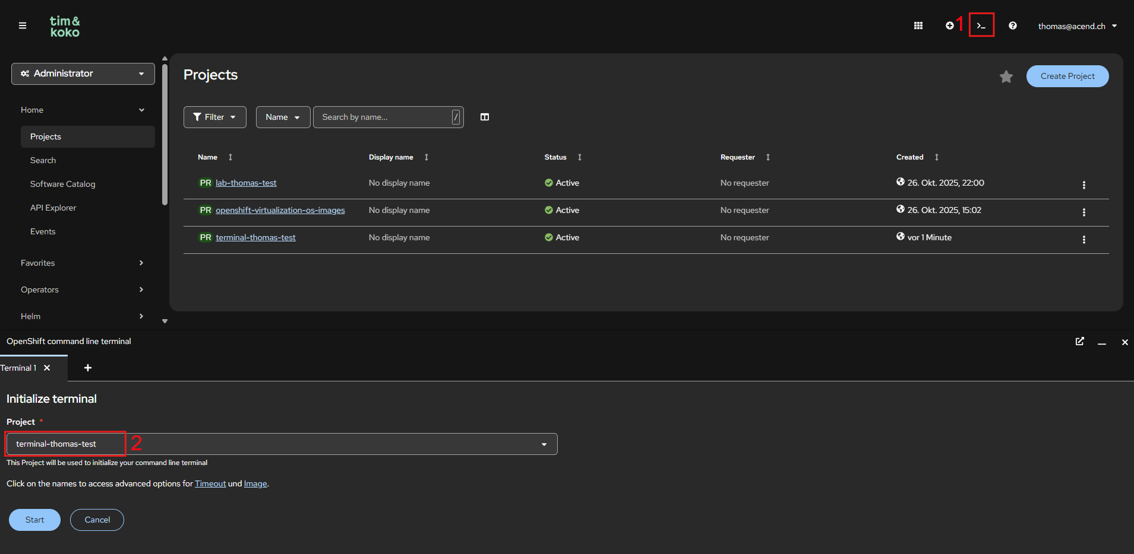Open the thomas@acend.ch user menu
Screen dimensions: 1134x554
coord(1076,26)
